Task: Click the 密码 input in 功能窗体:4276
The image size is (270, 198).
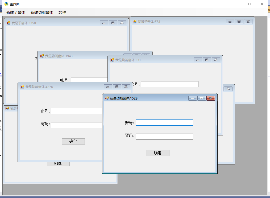Action: 77,125
